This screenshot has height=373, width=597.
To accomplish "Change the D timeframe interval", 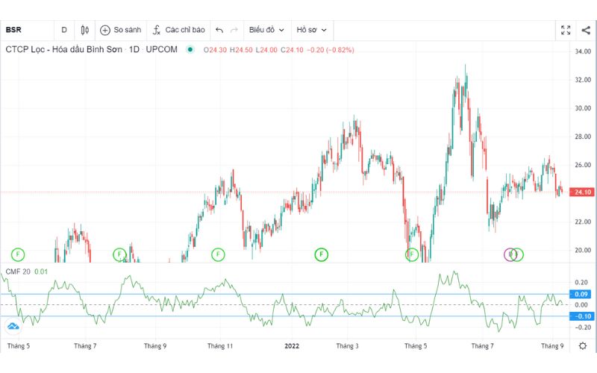I will click(x=64, y=30).
